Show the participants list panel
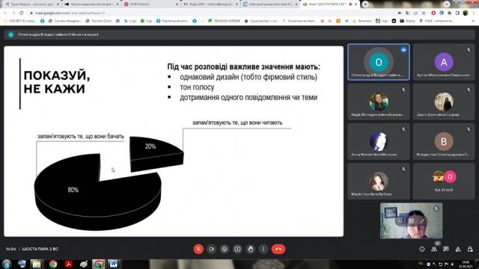This screenshot has height=269, width=479. 434,249
